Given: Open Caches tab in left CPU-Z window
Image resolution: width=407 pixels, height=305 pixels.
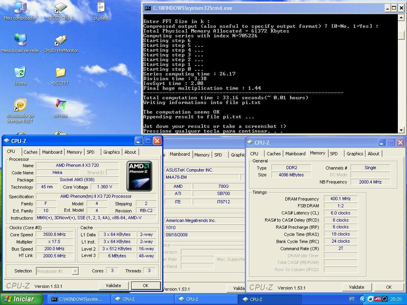Looking at the screenshot, I should pyautogui.click(x=30, y=152).
